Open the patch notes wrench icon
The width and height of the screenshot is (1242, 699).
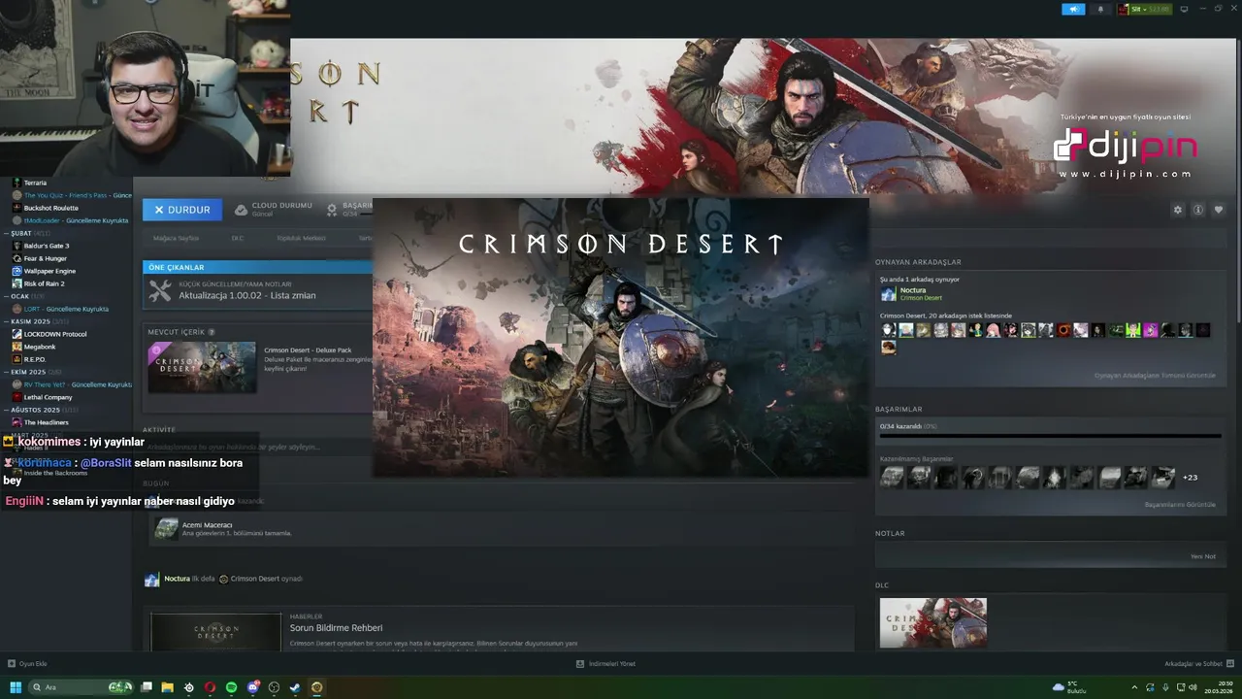pyautogui.click(x=160, y=290)
